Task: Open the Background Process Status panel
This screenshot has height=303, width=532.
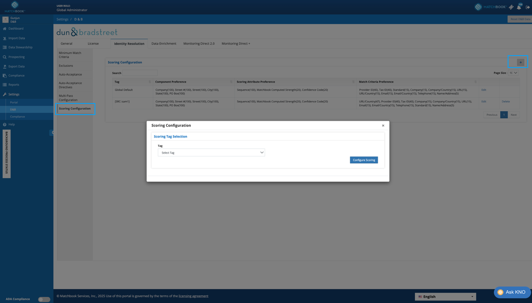Action: click(7, 154)
